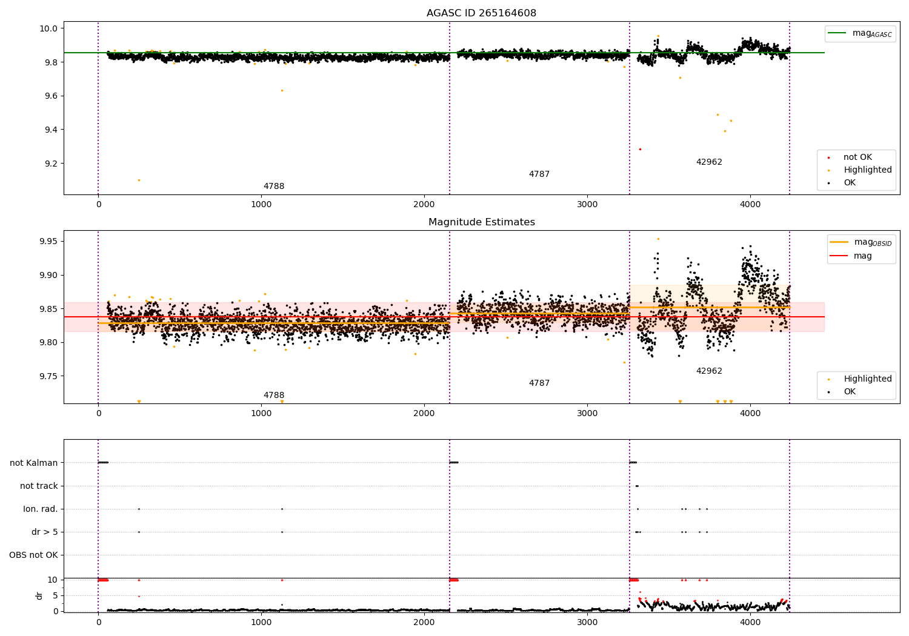This screenshot has height=636, width=909.
Task: Click the '3000' x-axis tick under bottom panel
Action: click(587, 621)
